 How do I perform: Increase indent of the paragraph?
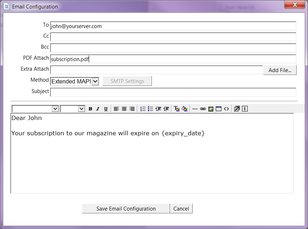click(166, 109)
